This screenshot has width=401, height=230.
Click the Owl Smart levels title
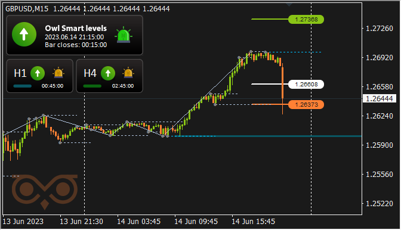pyautogui.click(x=76, y=29)
